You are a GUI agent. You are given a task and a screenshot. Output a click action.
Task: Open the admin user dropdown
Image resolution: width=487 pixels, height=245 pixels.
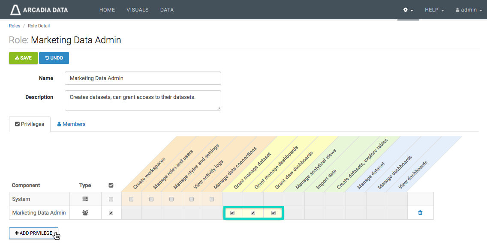pyautogui.click(x=469, y=10)
